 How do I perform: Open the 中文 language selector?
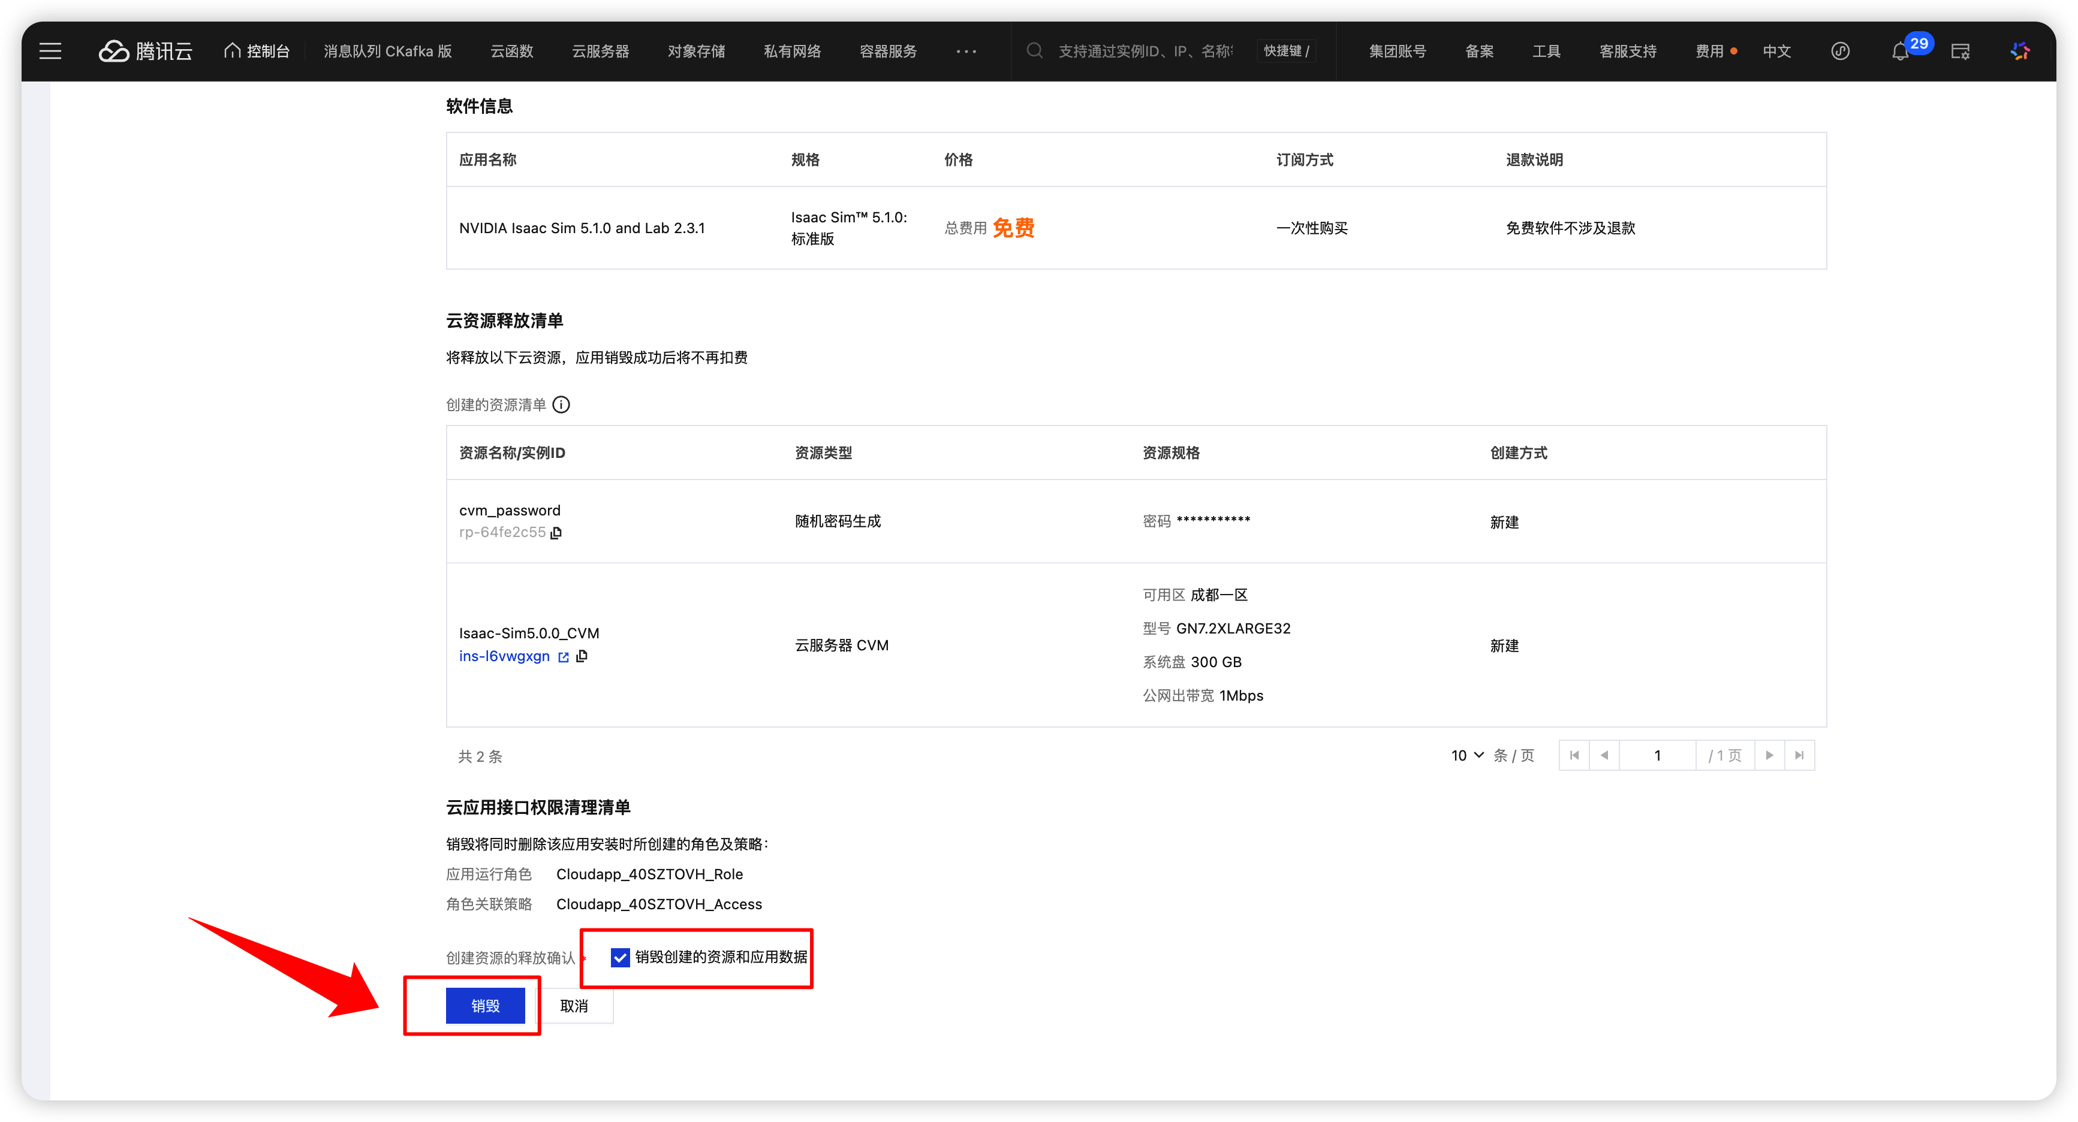coord(1776,51)
